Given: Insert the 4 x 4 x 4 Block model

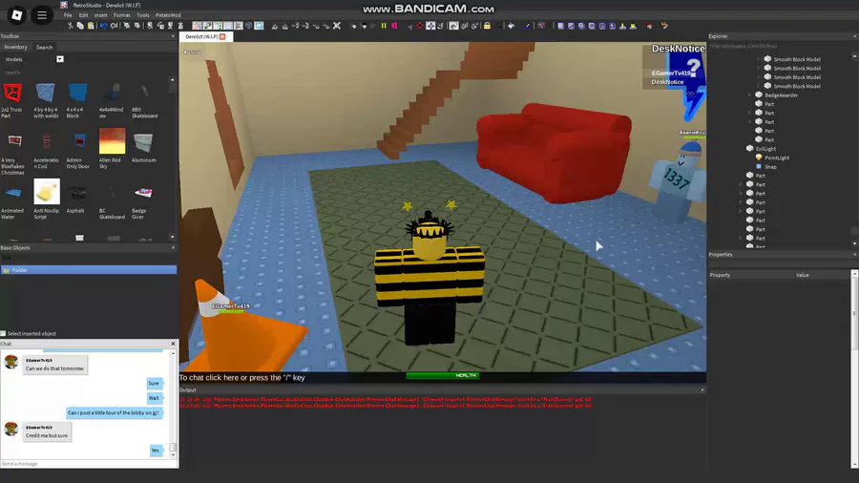Looking at the screenshot, I should pyautogui.click(x=77, y=100).
